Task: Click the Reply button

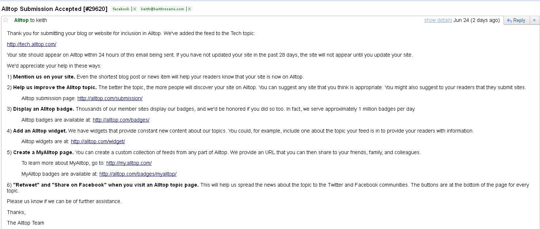Action: point(516,20)
